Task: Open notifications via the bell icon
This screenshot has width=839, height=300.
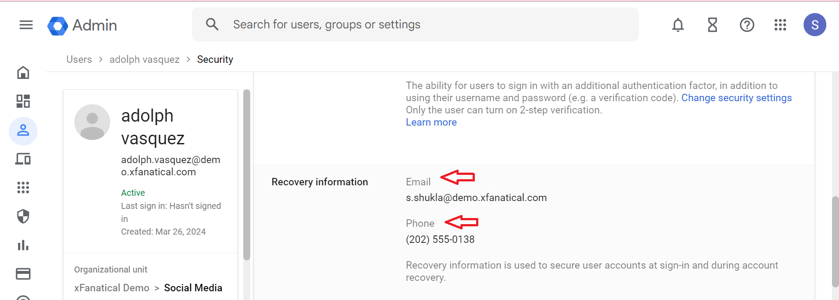Action: (677, 25)
